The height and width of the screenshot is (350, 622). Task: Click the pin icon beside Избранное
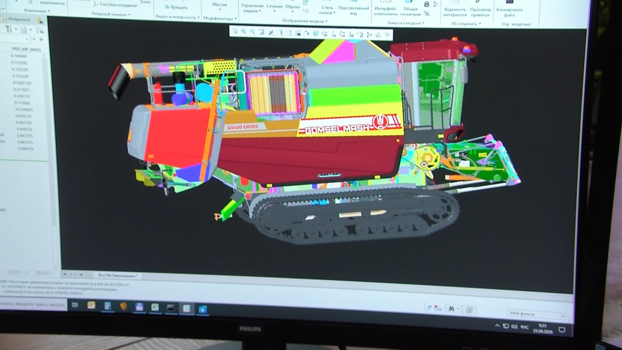click(x=39, y=21)
